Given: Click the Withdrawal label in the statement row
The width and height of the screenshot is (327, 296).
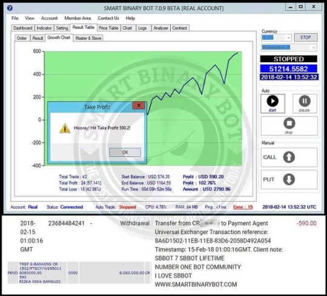Looking at the screenshot, I should 134,223.
